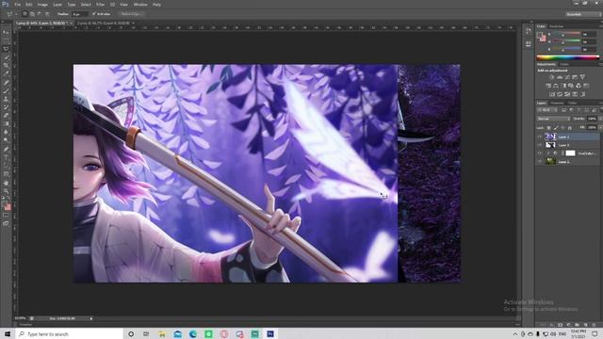
Task: Switch to the Paths tab
Action: 572,103
